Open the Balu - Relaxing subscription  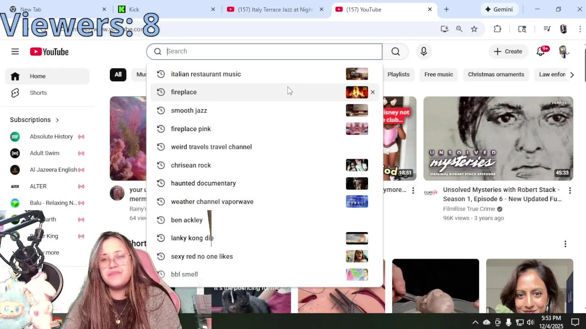[x=48, y=203]
